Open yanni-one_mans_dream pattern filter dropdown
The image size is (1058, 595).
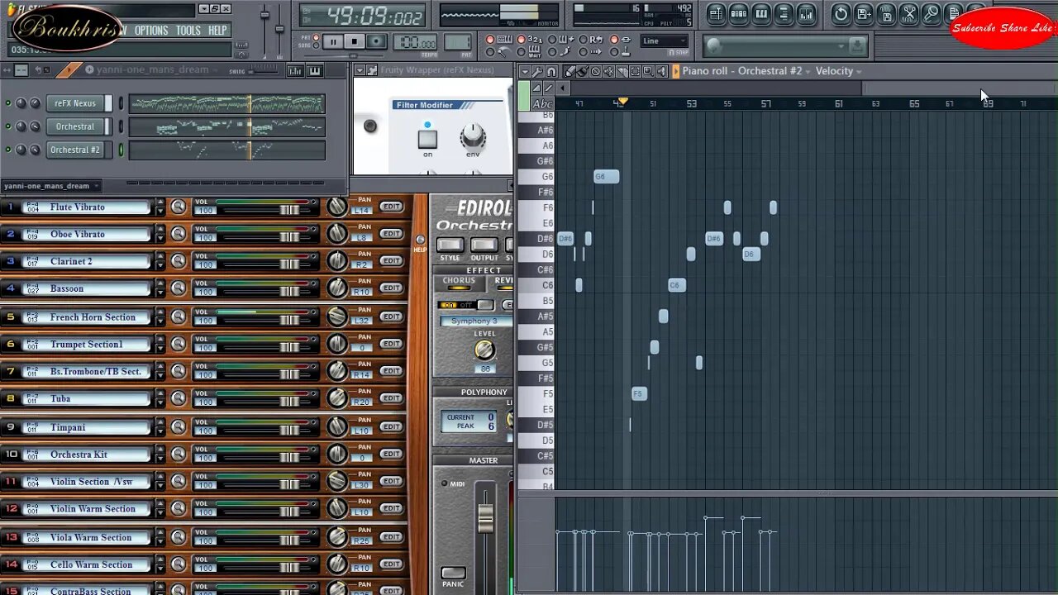51,186
